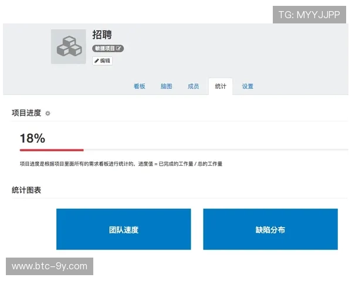The image size is (352, 281).
Task: Click the 18% progress value
Action: coord(32,138)
